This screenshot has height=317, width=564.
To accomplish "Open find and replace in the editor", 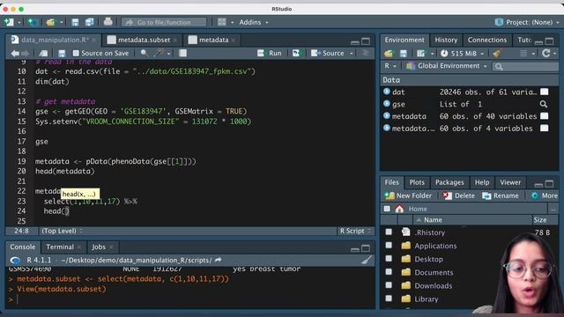I will tap(145, 53).
